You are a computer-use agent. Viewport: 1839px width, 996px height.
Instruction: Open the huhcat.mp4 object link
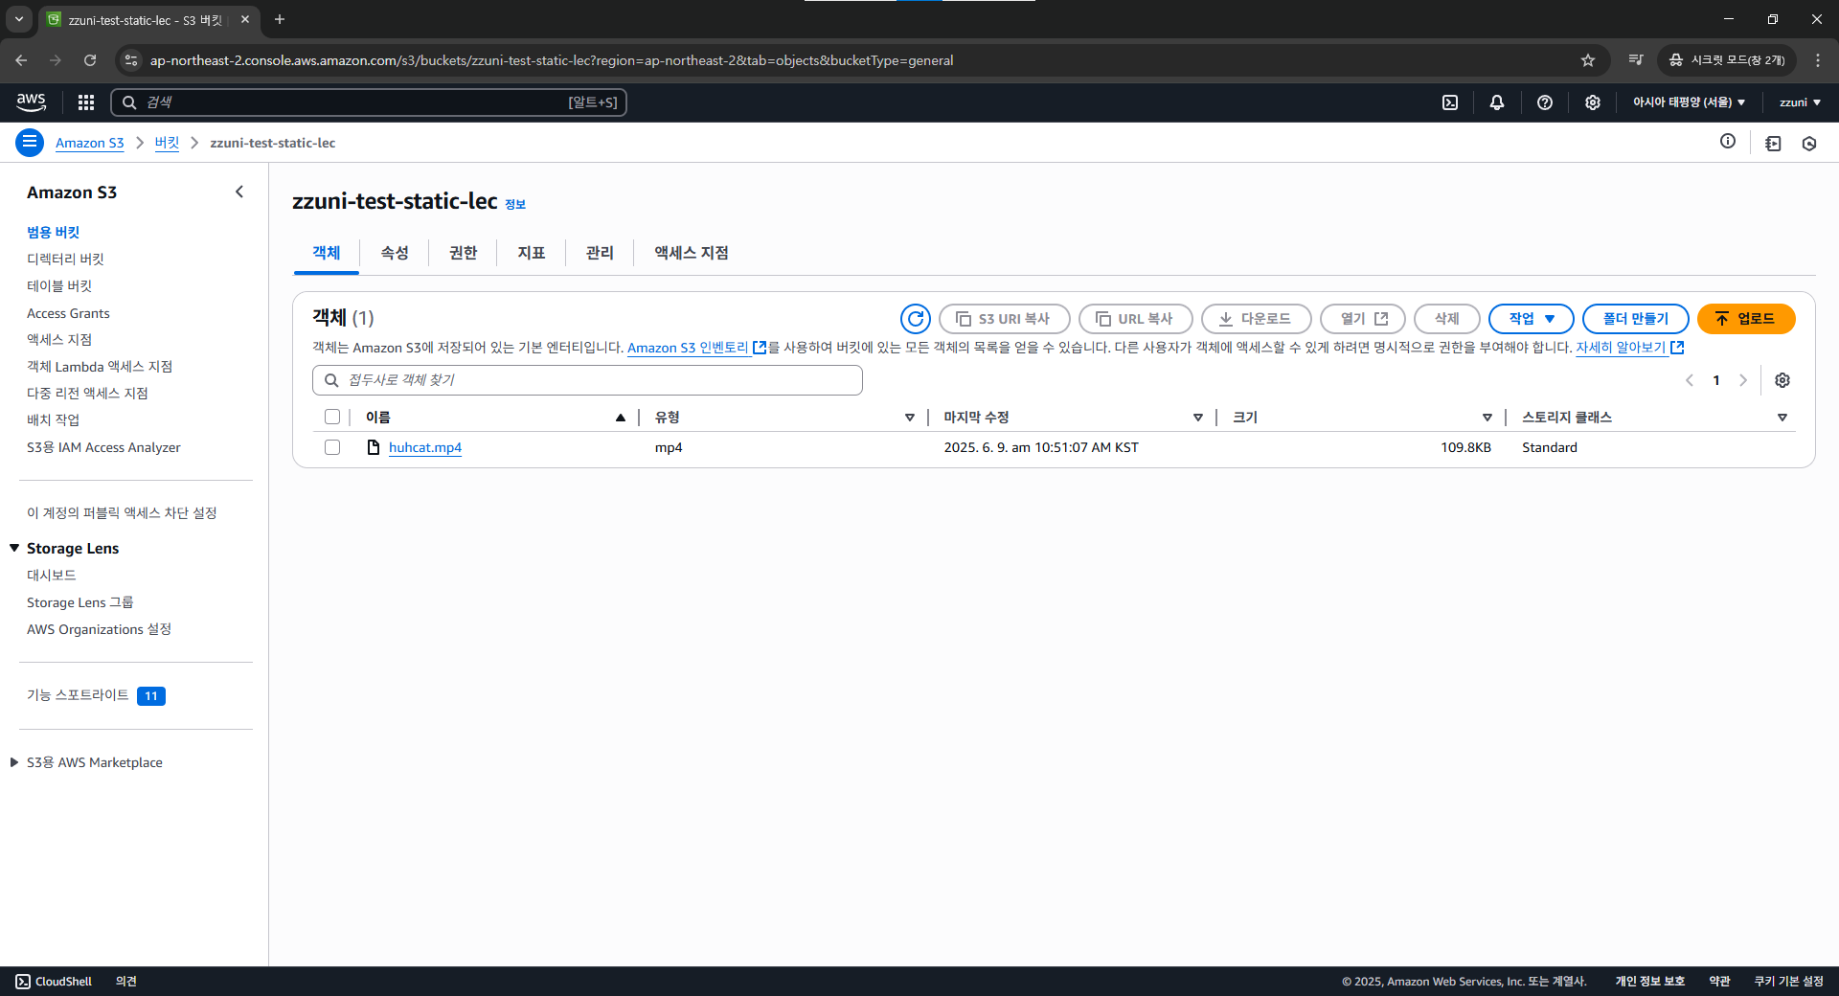tap(425, 447)
